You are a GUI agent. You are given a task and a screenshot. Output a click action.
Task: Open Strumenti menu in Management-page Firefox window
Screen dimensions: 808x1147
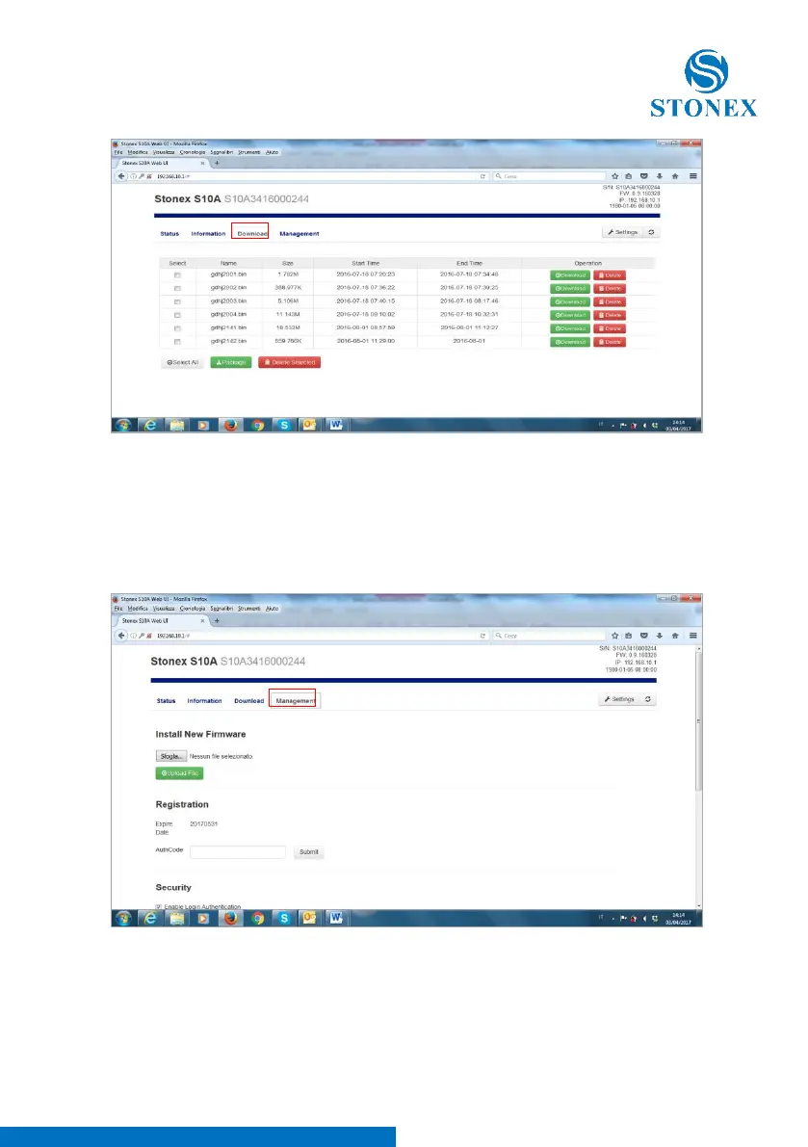click(248, 608)
